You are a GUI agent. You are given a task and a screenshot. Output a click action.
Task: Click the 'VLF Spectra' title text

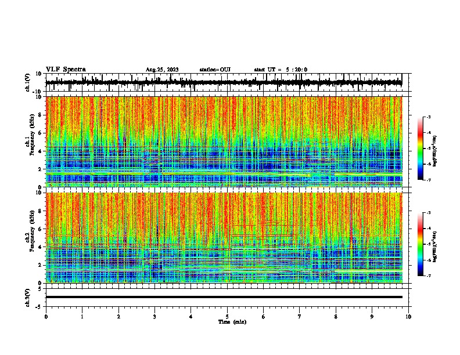click(66, 70)
